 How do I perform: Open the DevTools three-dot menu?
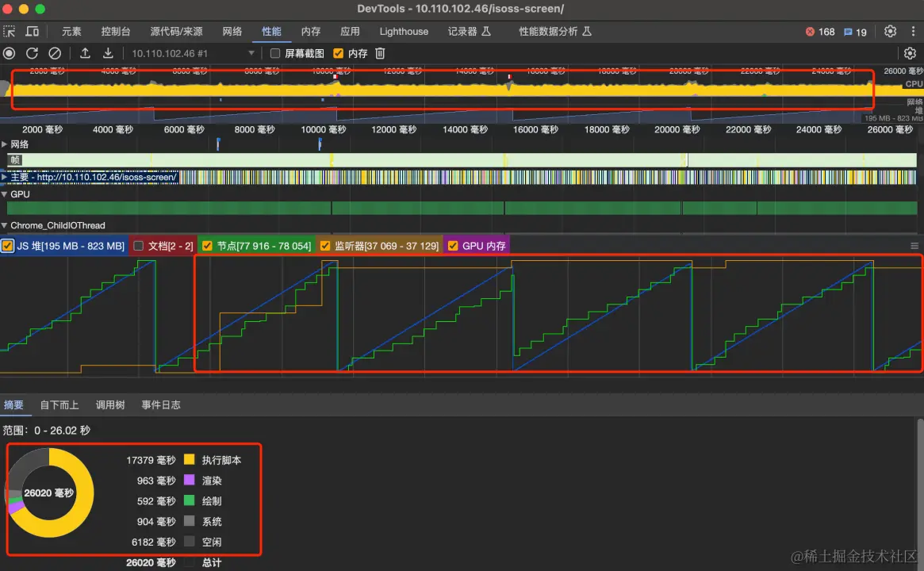click(914, 31)
